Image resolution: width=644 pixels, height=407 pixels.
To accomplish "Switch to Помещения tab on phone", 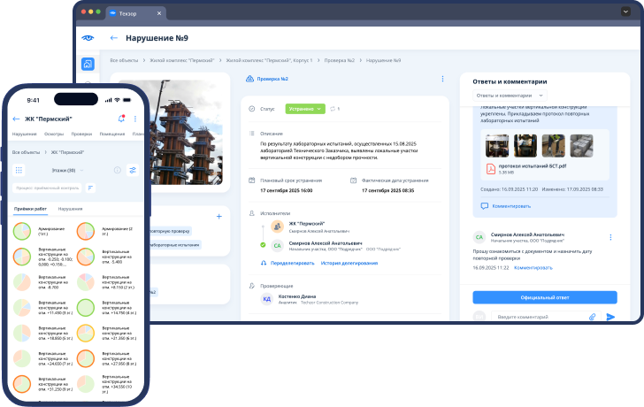I will [112, 134].
